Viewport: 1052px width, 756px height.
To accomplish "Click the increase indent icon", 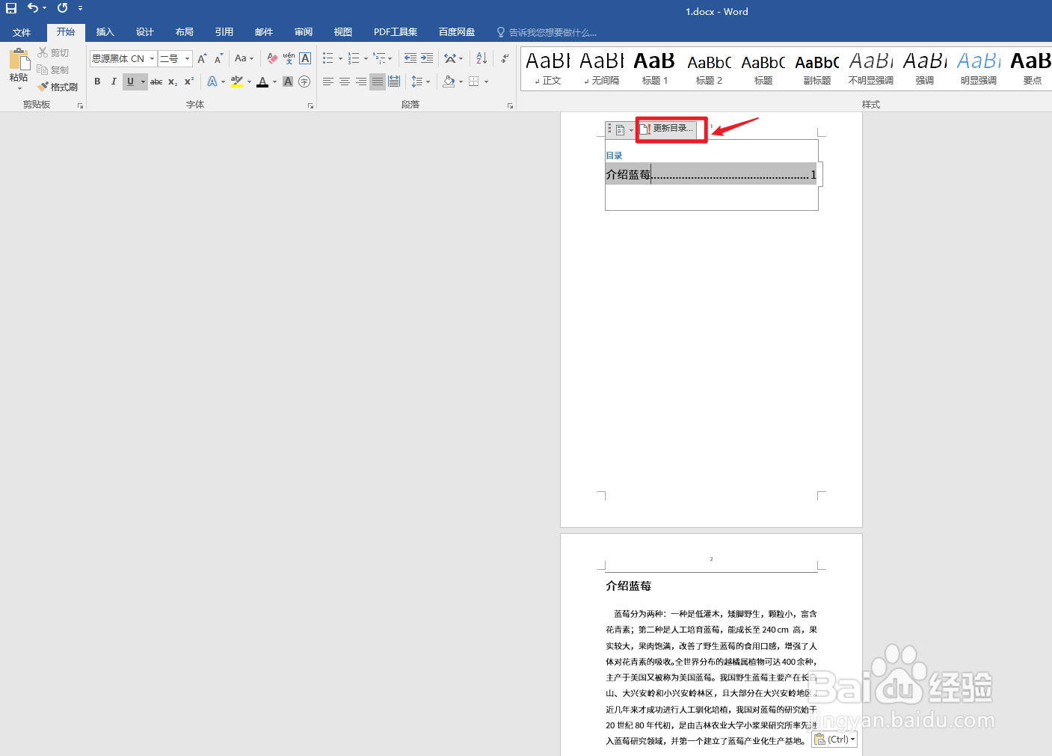I will [427, 58].
